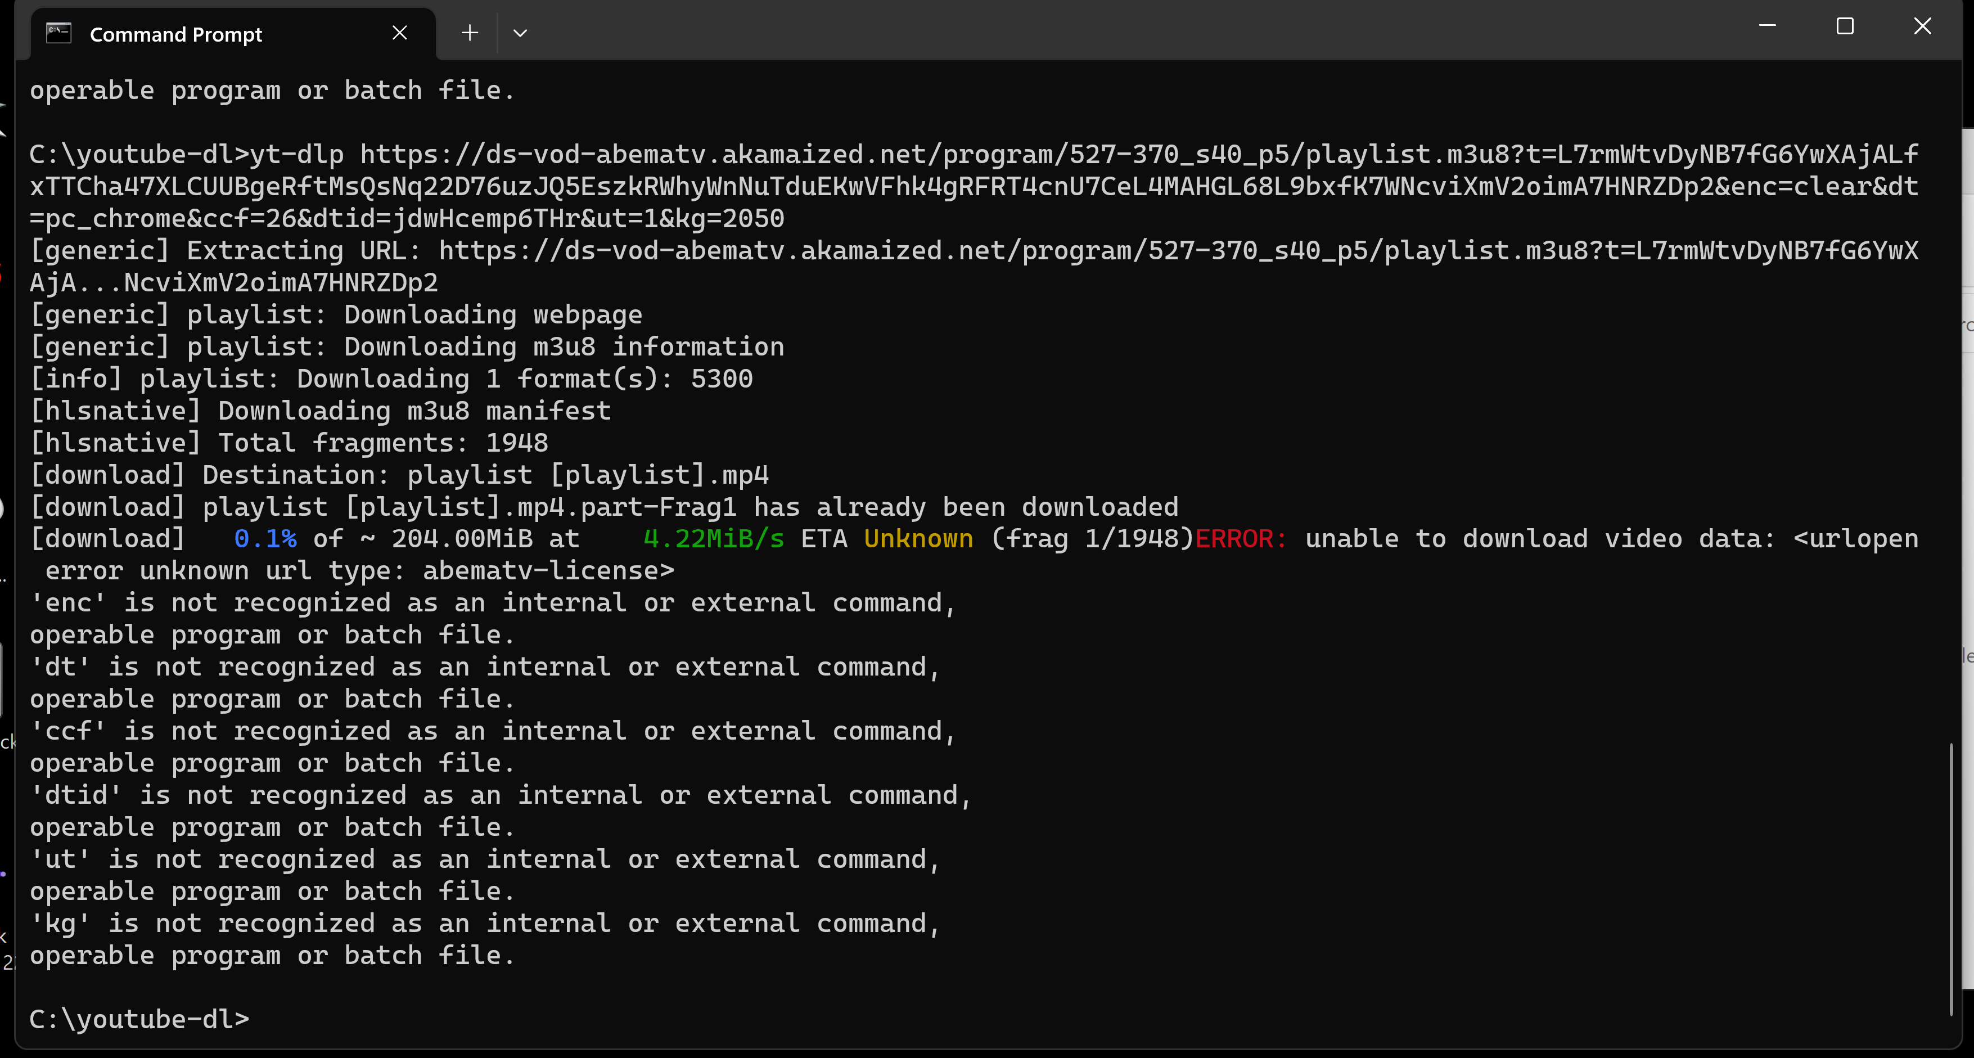Image resolution: width=1974 pixels, height=1058 pixels.
Task: Click the Command Prompt tab icon
Action: point(58,34)
